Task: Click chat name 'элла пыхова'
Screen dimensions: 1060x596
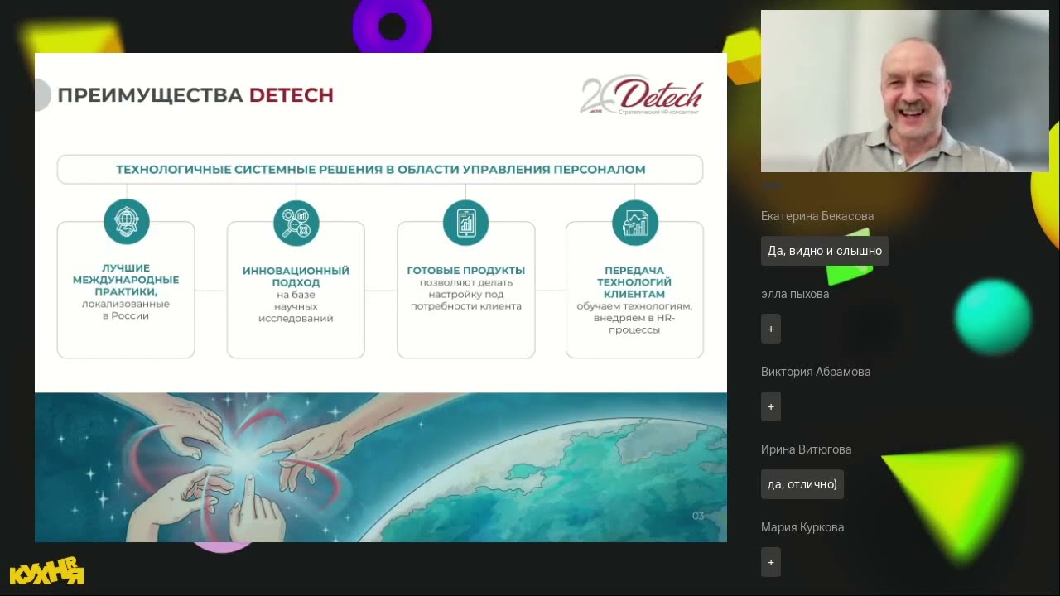Action: 795,294
